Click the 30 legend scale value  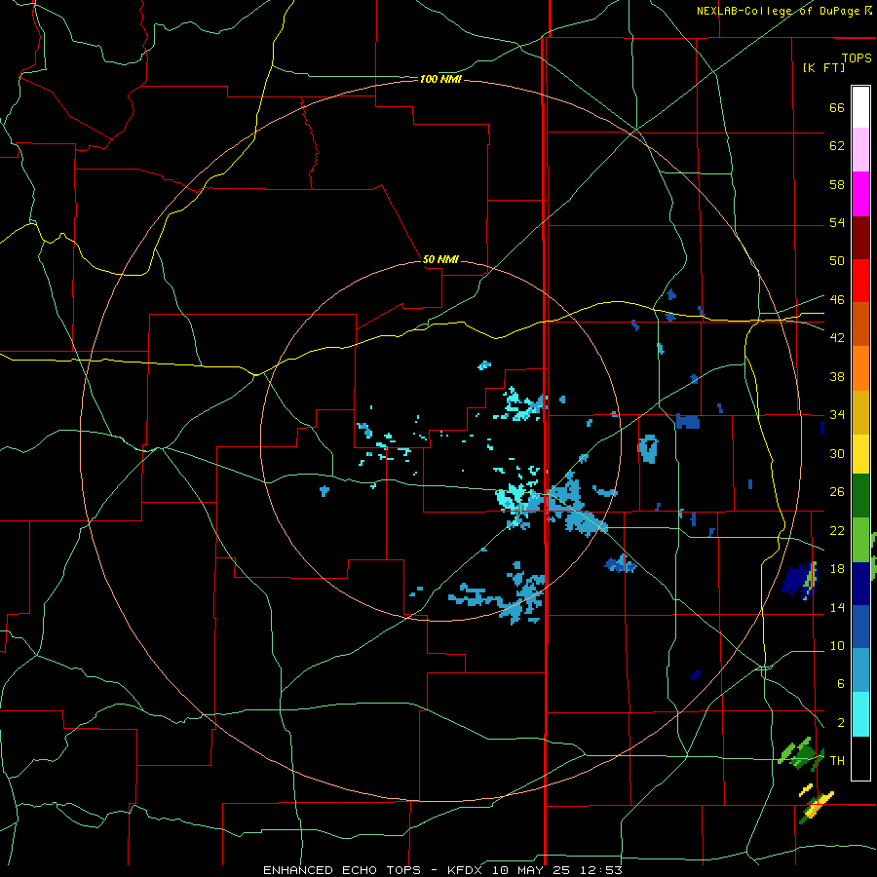click(837, 453)
